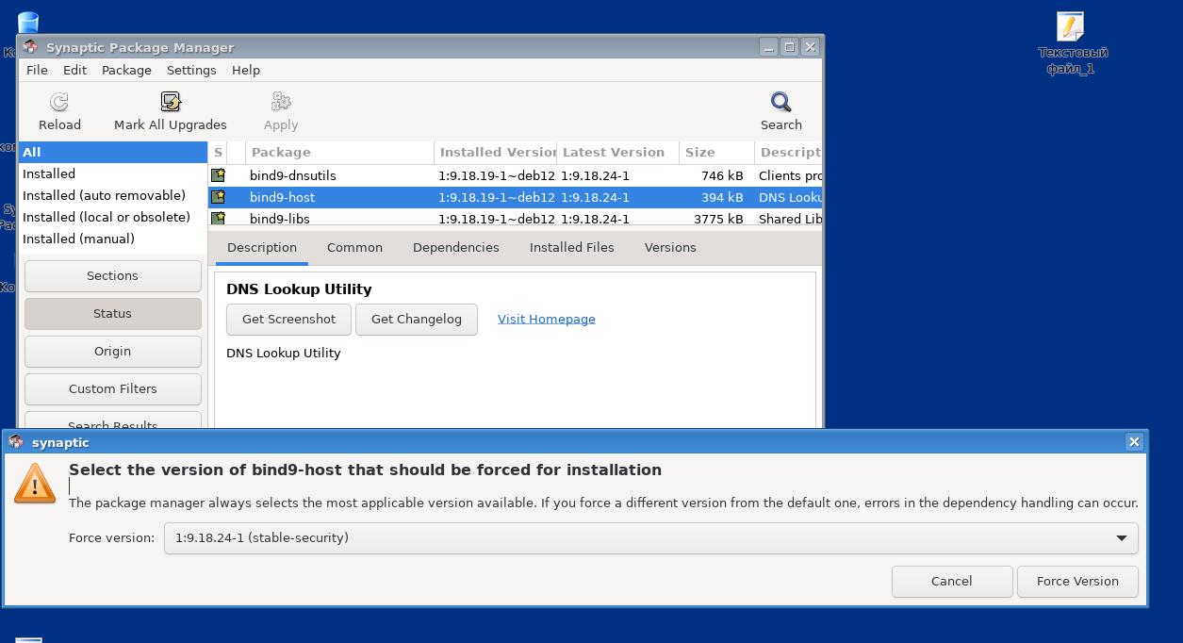Sort by the Latest Version column header
Viewport: 1183px width, 643px height.
click(x=617, y=152)
